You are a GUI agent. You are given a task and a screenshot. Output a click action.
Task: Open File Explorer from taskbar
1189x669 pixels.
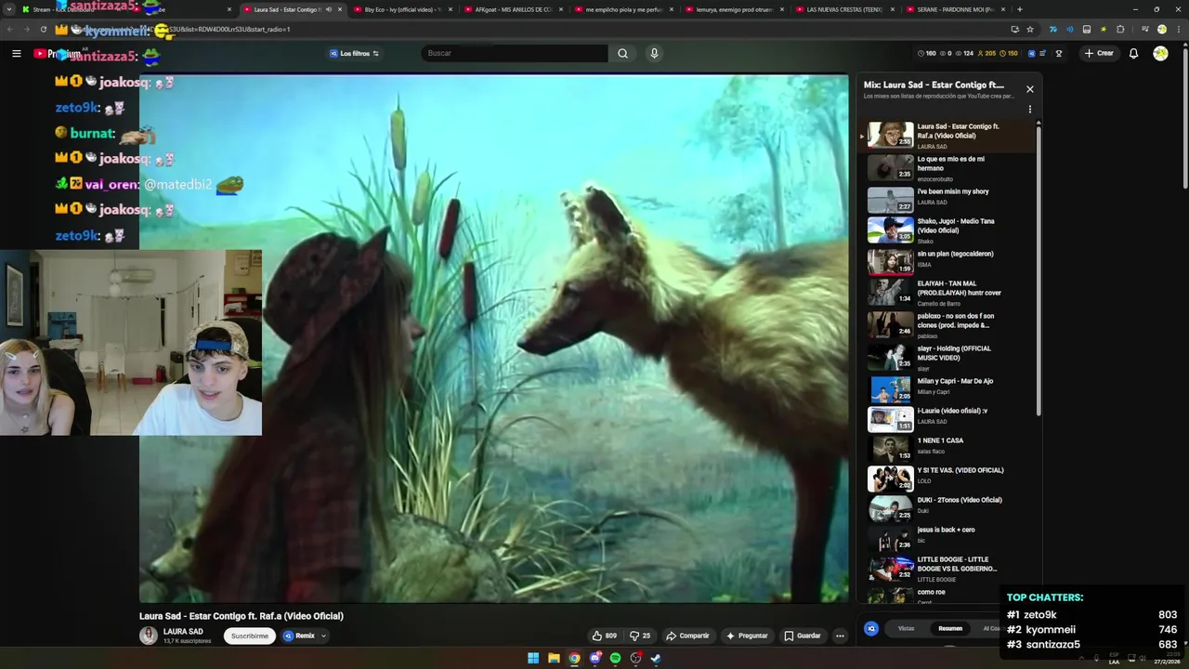click(554, 658)
